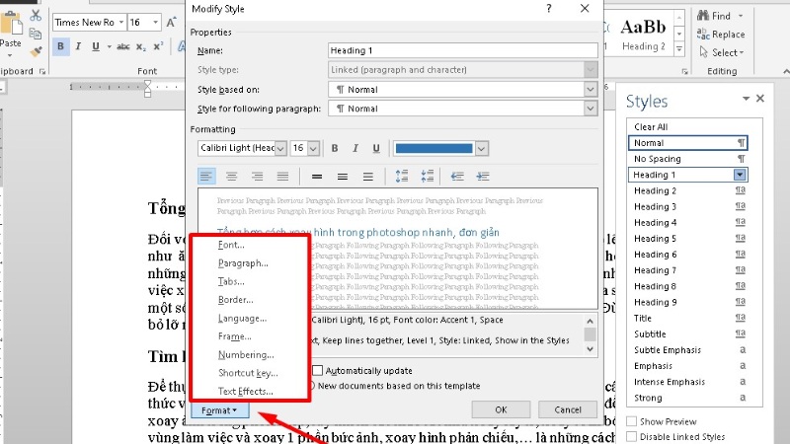The image size is (790, 444).
Task: Toggle Underline in the ribbon Font group
Action: click(96, 46)
